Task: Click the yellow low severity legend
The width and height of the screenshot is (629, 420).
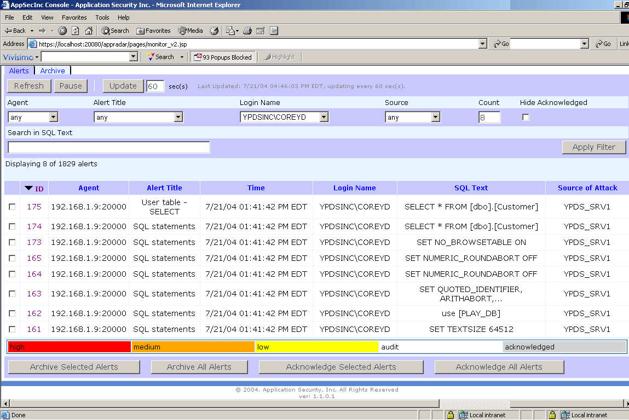Action: (x=317, y=347)
